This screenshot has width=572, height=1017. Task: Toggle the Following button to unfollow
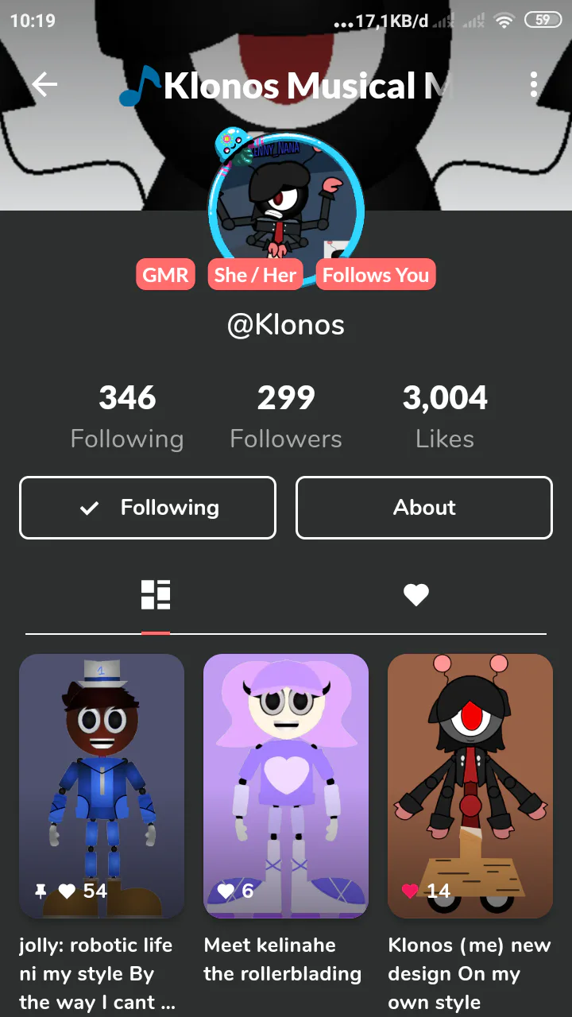148,508
